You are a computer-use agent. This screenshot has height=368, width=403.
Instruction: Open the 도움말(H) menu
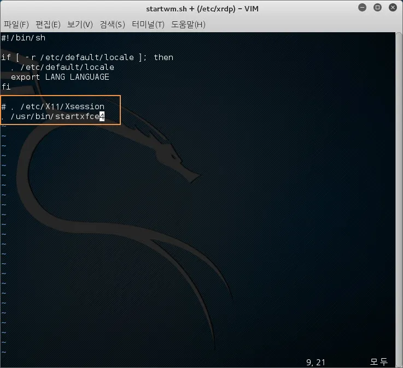[188, 25]
